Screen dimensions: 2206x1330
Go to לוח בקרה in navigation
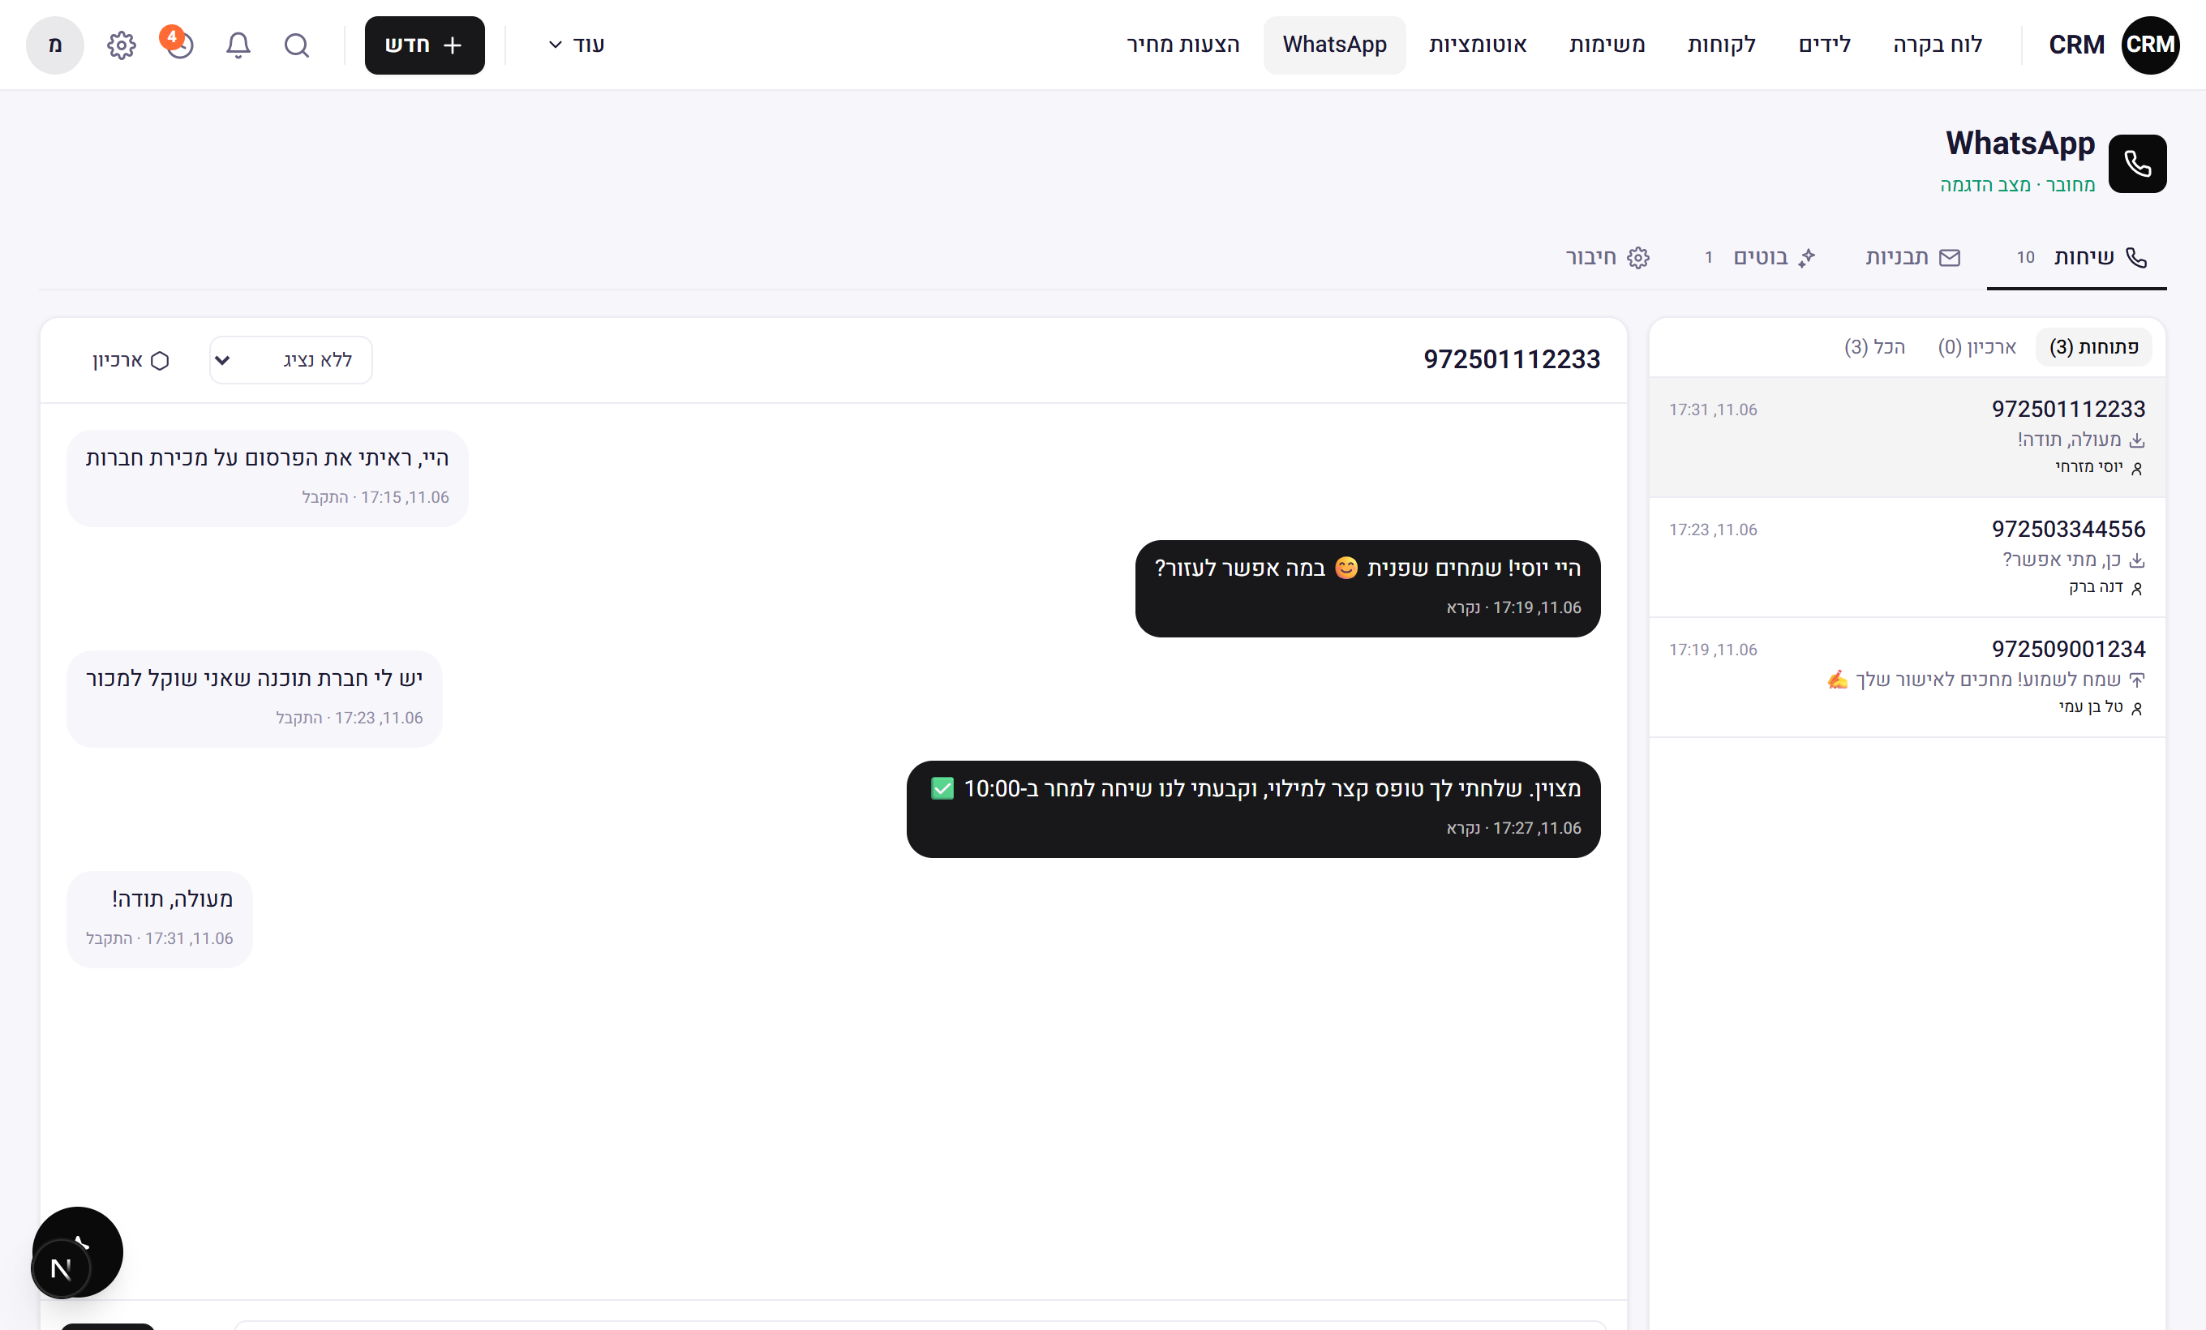click(1938, 45)
